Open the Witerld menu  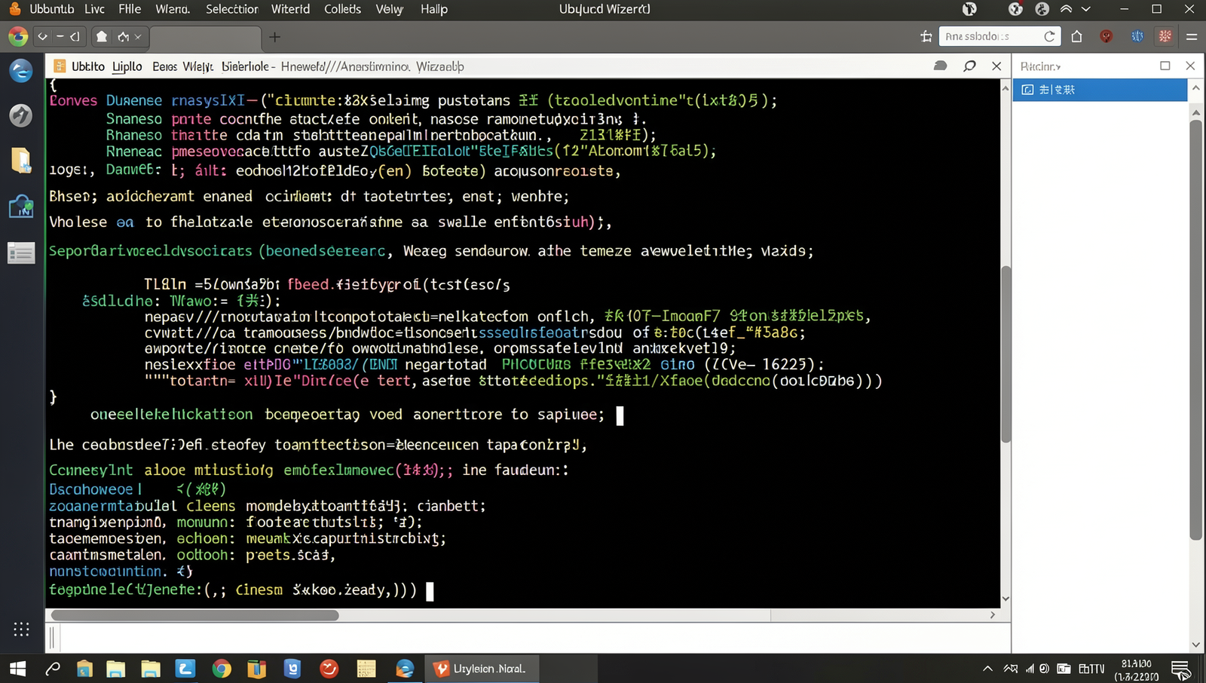tap(290, 9)
